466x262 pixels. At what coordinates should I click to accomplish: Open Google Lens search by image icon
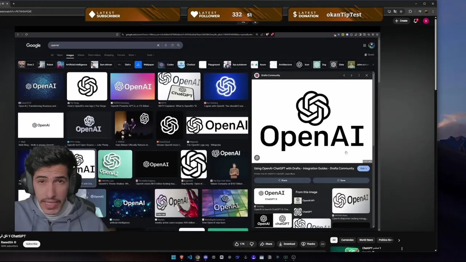point(172,45)
